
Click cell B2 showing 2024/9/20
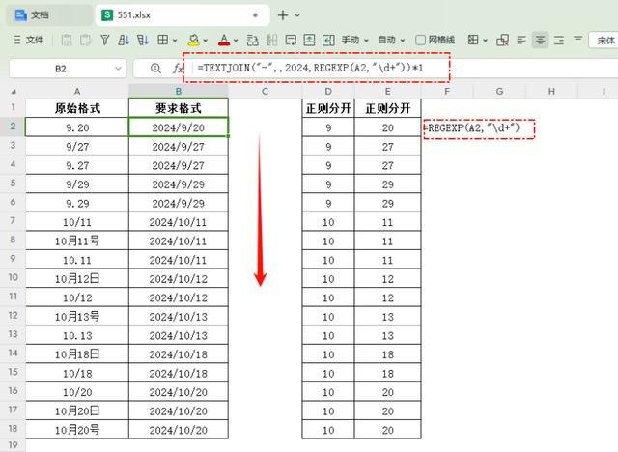pyautogui.click(x=179, y=127)
